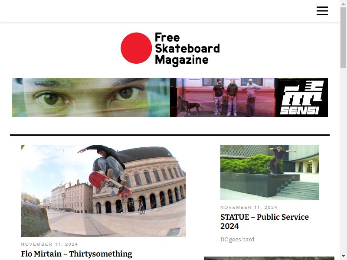This screenshot has width=347, height=260.
Task: Click the DC goes hard excerpt text
Action: click(x=237, y=240)
